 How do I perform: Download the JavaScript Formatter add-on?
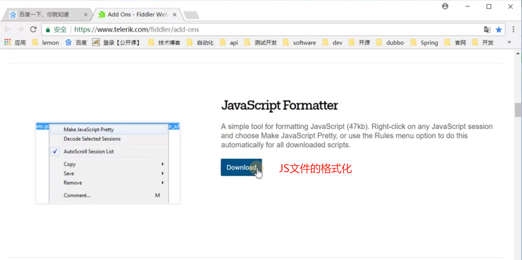pos(241,167)
